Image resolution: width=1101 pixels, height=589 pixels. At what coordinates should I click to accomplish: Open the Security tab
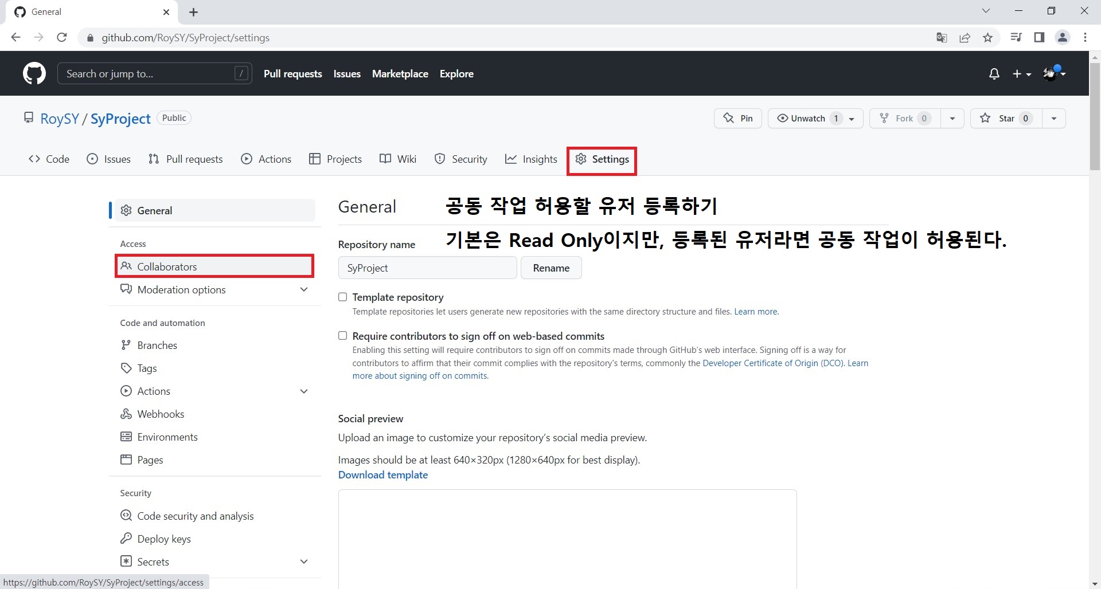pos(461,159)
